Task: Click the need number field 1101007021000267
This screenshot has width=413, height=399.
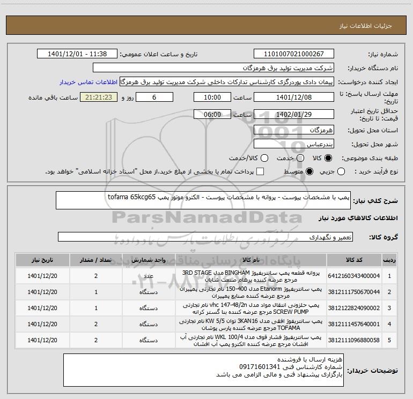Action: [294, 54]
